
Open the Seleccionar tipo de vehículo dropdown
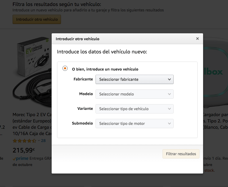[135, 109]
